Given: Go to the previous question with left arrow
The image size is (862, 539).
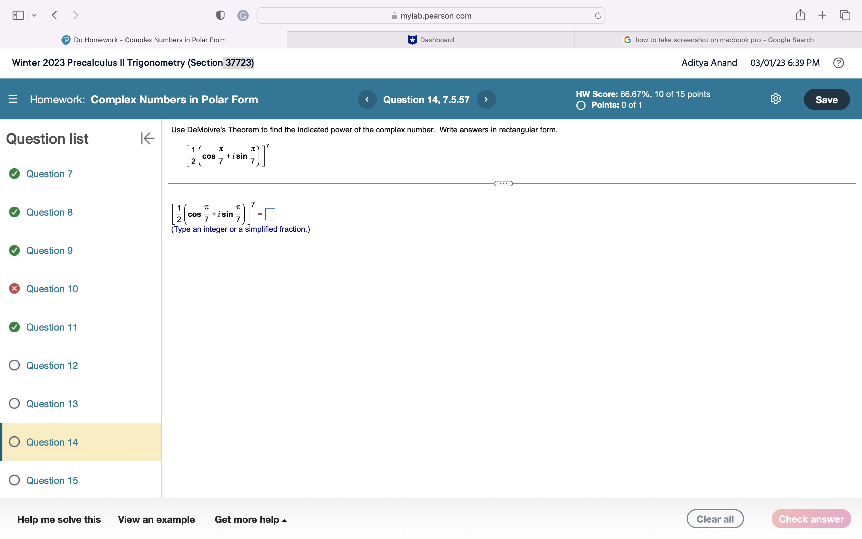Looking at the screenshot, I should (367, 99).
